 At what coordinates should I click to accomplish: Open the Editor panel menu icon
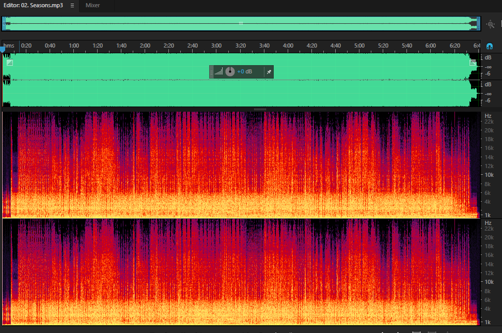tap(72, 6)
